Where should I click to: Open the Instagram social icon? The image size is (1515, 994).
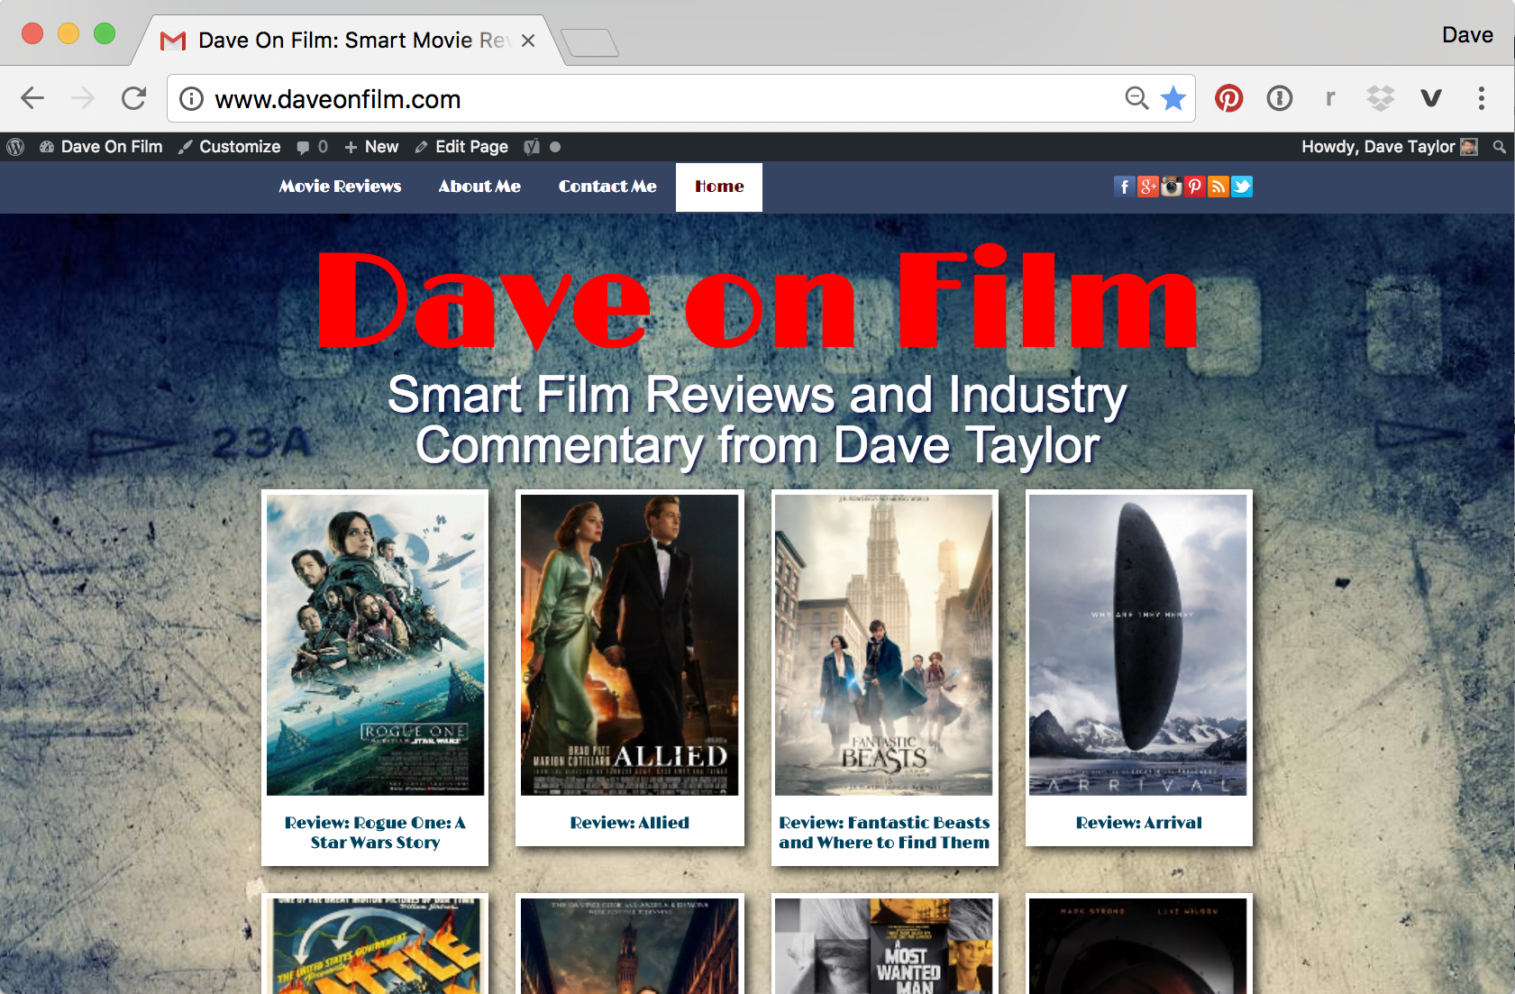pos(1171,187)
